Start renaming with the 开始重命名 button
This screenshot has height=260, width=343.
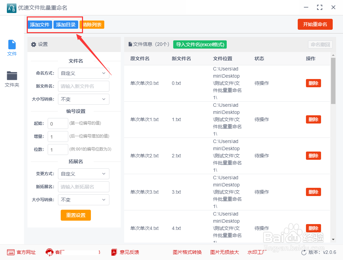(x=315, y=24)
